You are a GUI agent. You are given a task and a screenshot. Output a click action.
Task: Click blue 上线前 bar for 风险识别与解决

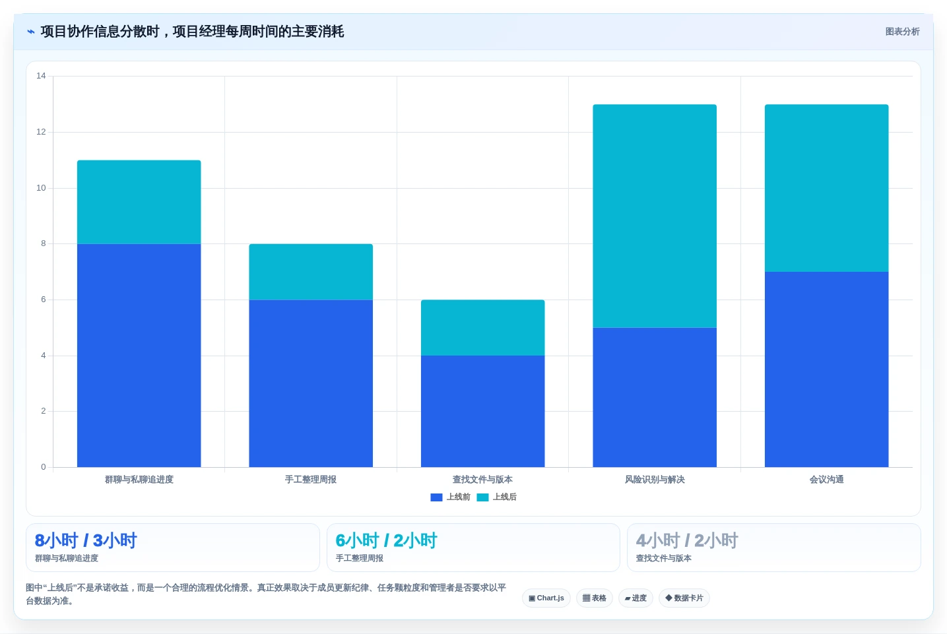coord(655,397)
